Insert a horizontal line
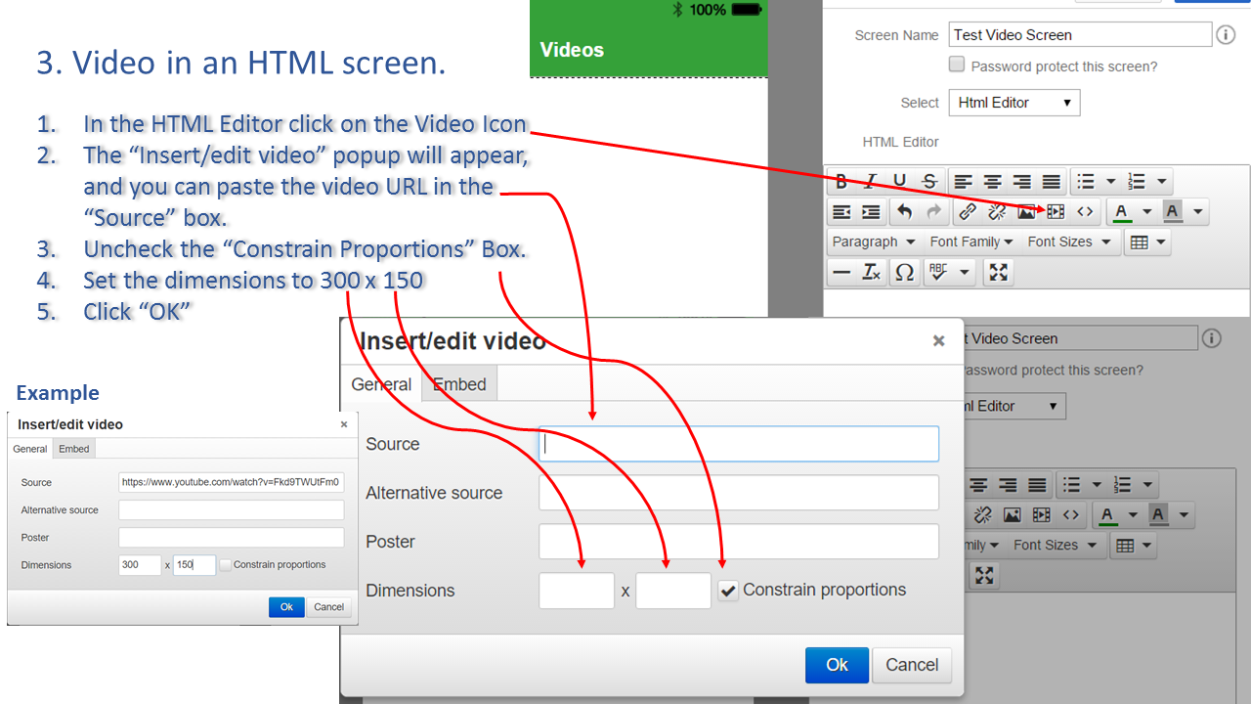1251x704 pixels. 841,273
